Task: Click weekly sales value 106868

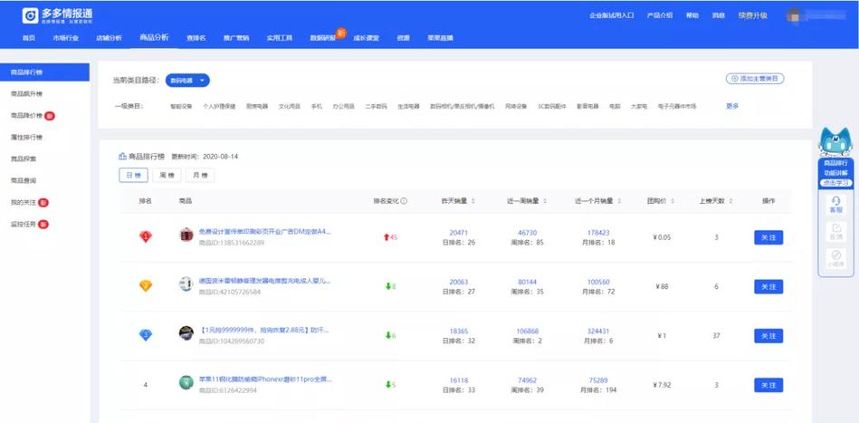Action: point(528,332)
